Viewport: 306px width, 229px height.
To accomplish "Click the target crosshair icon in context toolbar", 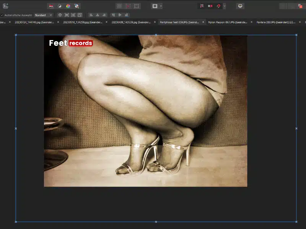I will pos(60,15).
